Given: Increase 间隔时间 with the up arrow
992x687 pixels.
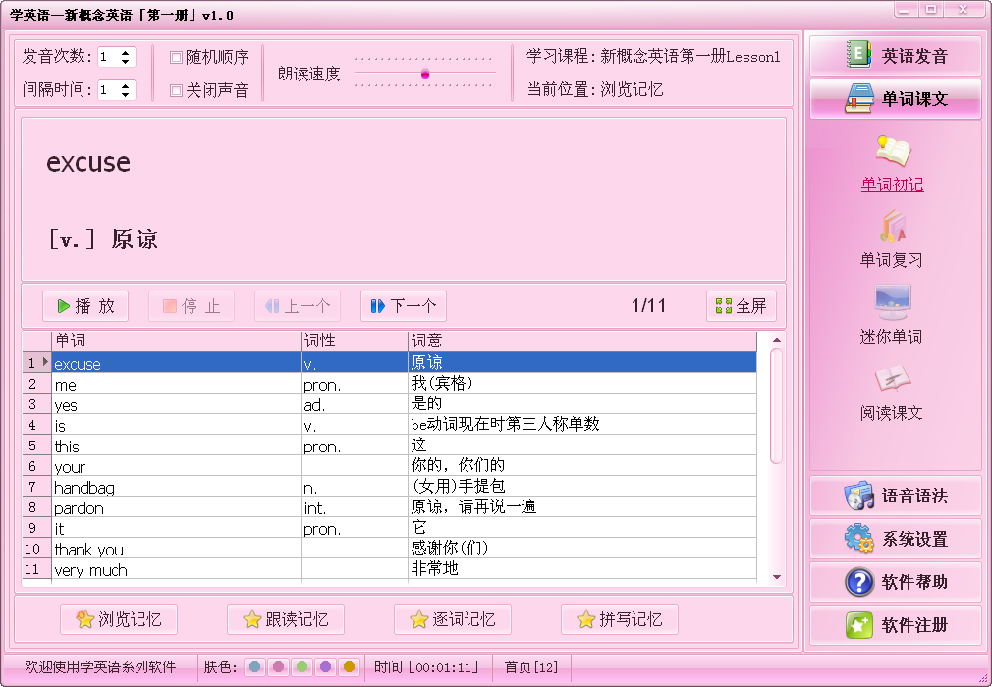Looking at the screenshot, I should tap(126, 85).
